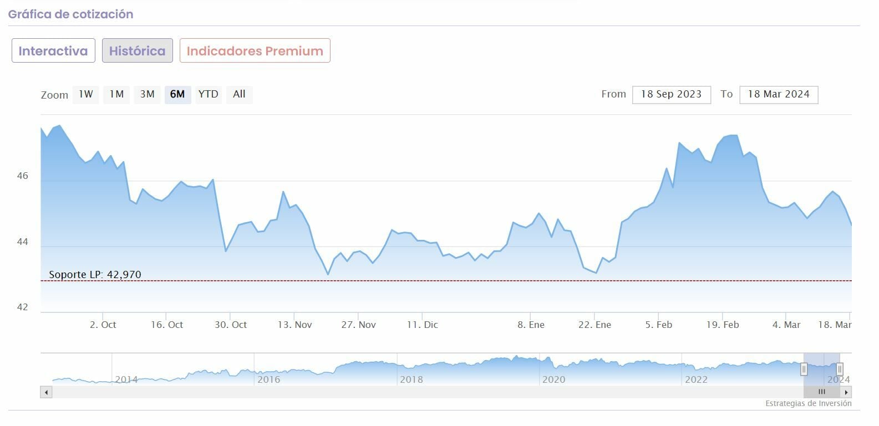Switch zoom to YTD

pyautogui.click(x=209, y=94)
